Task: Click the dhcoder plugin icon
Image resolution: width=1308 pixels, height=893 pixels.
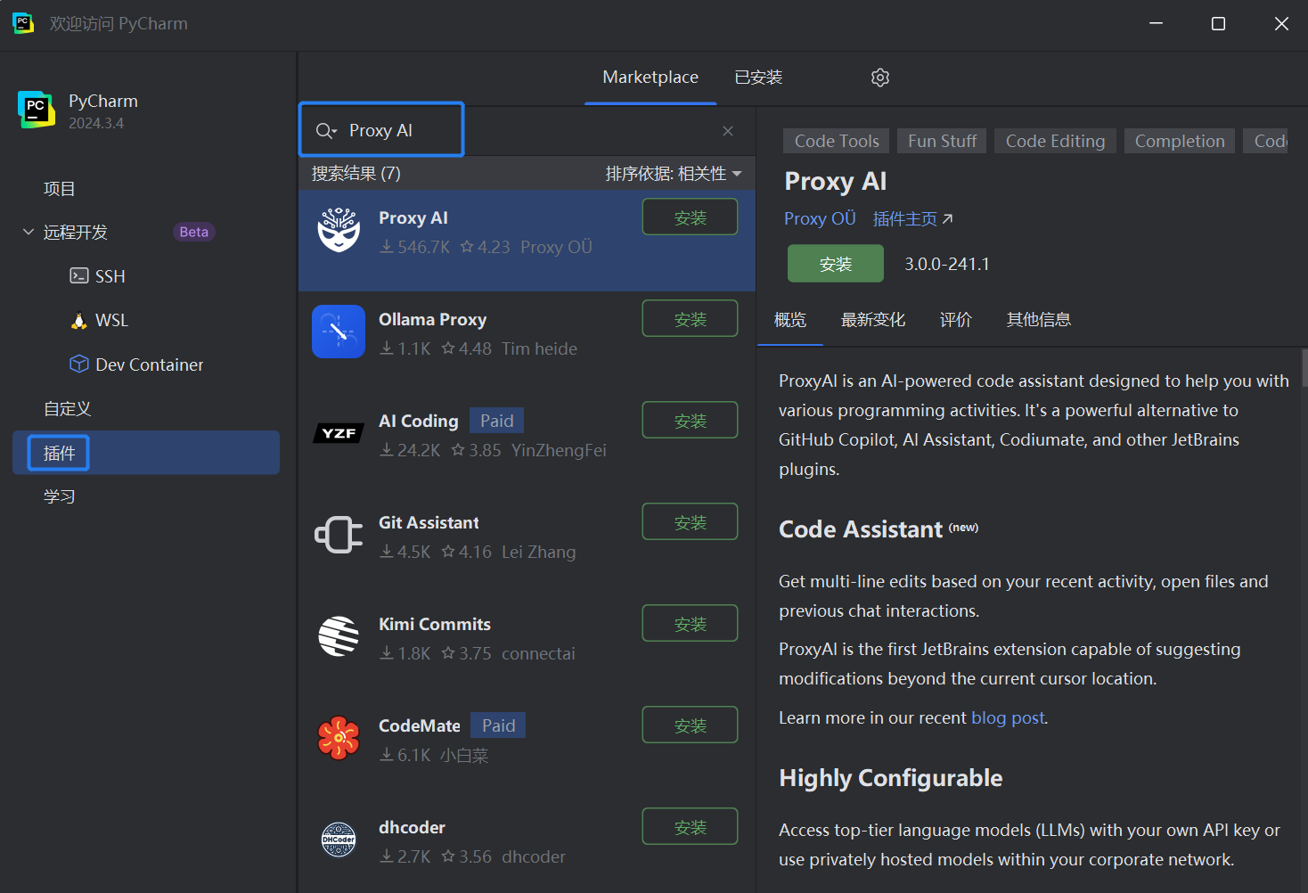Action: coord(339,840)
